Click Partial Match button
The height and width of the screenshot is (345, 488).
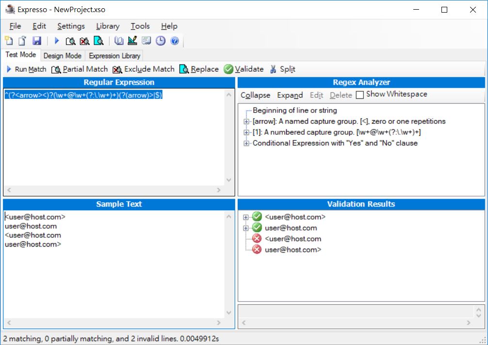(80, 69)
